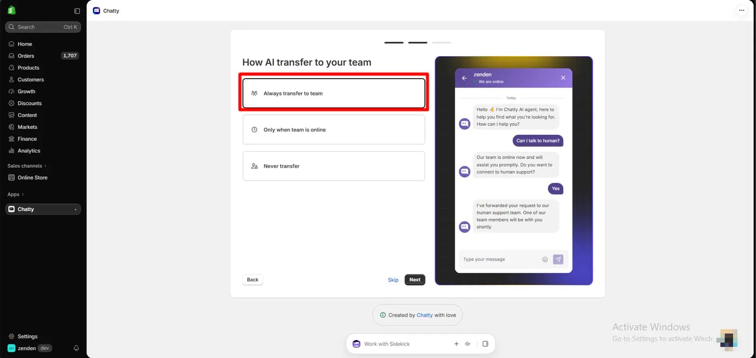This screenshot has height=358, width=756.
Task: Open notifications bell icon
Action: point(76,348)
